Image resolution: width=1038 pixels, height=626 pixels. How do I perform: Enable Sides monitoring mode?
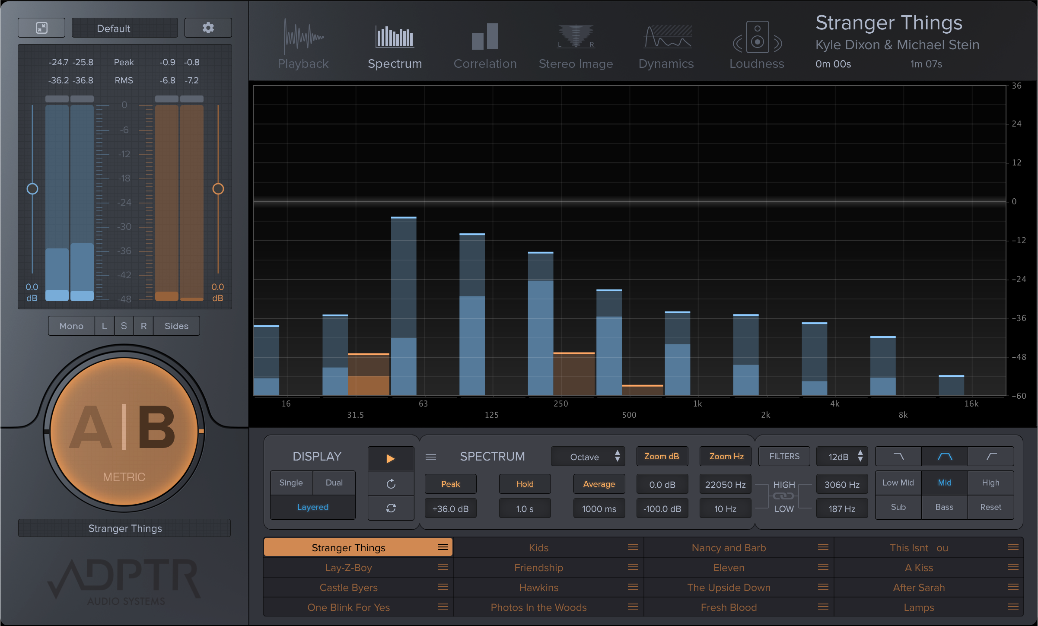tap(176, 326)
